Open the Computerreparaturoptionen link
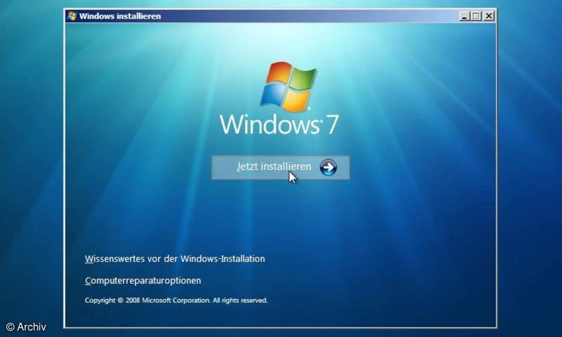This screenshot has width=562, height=337. [143, 281]
